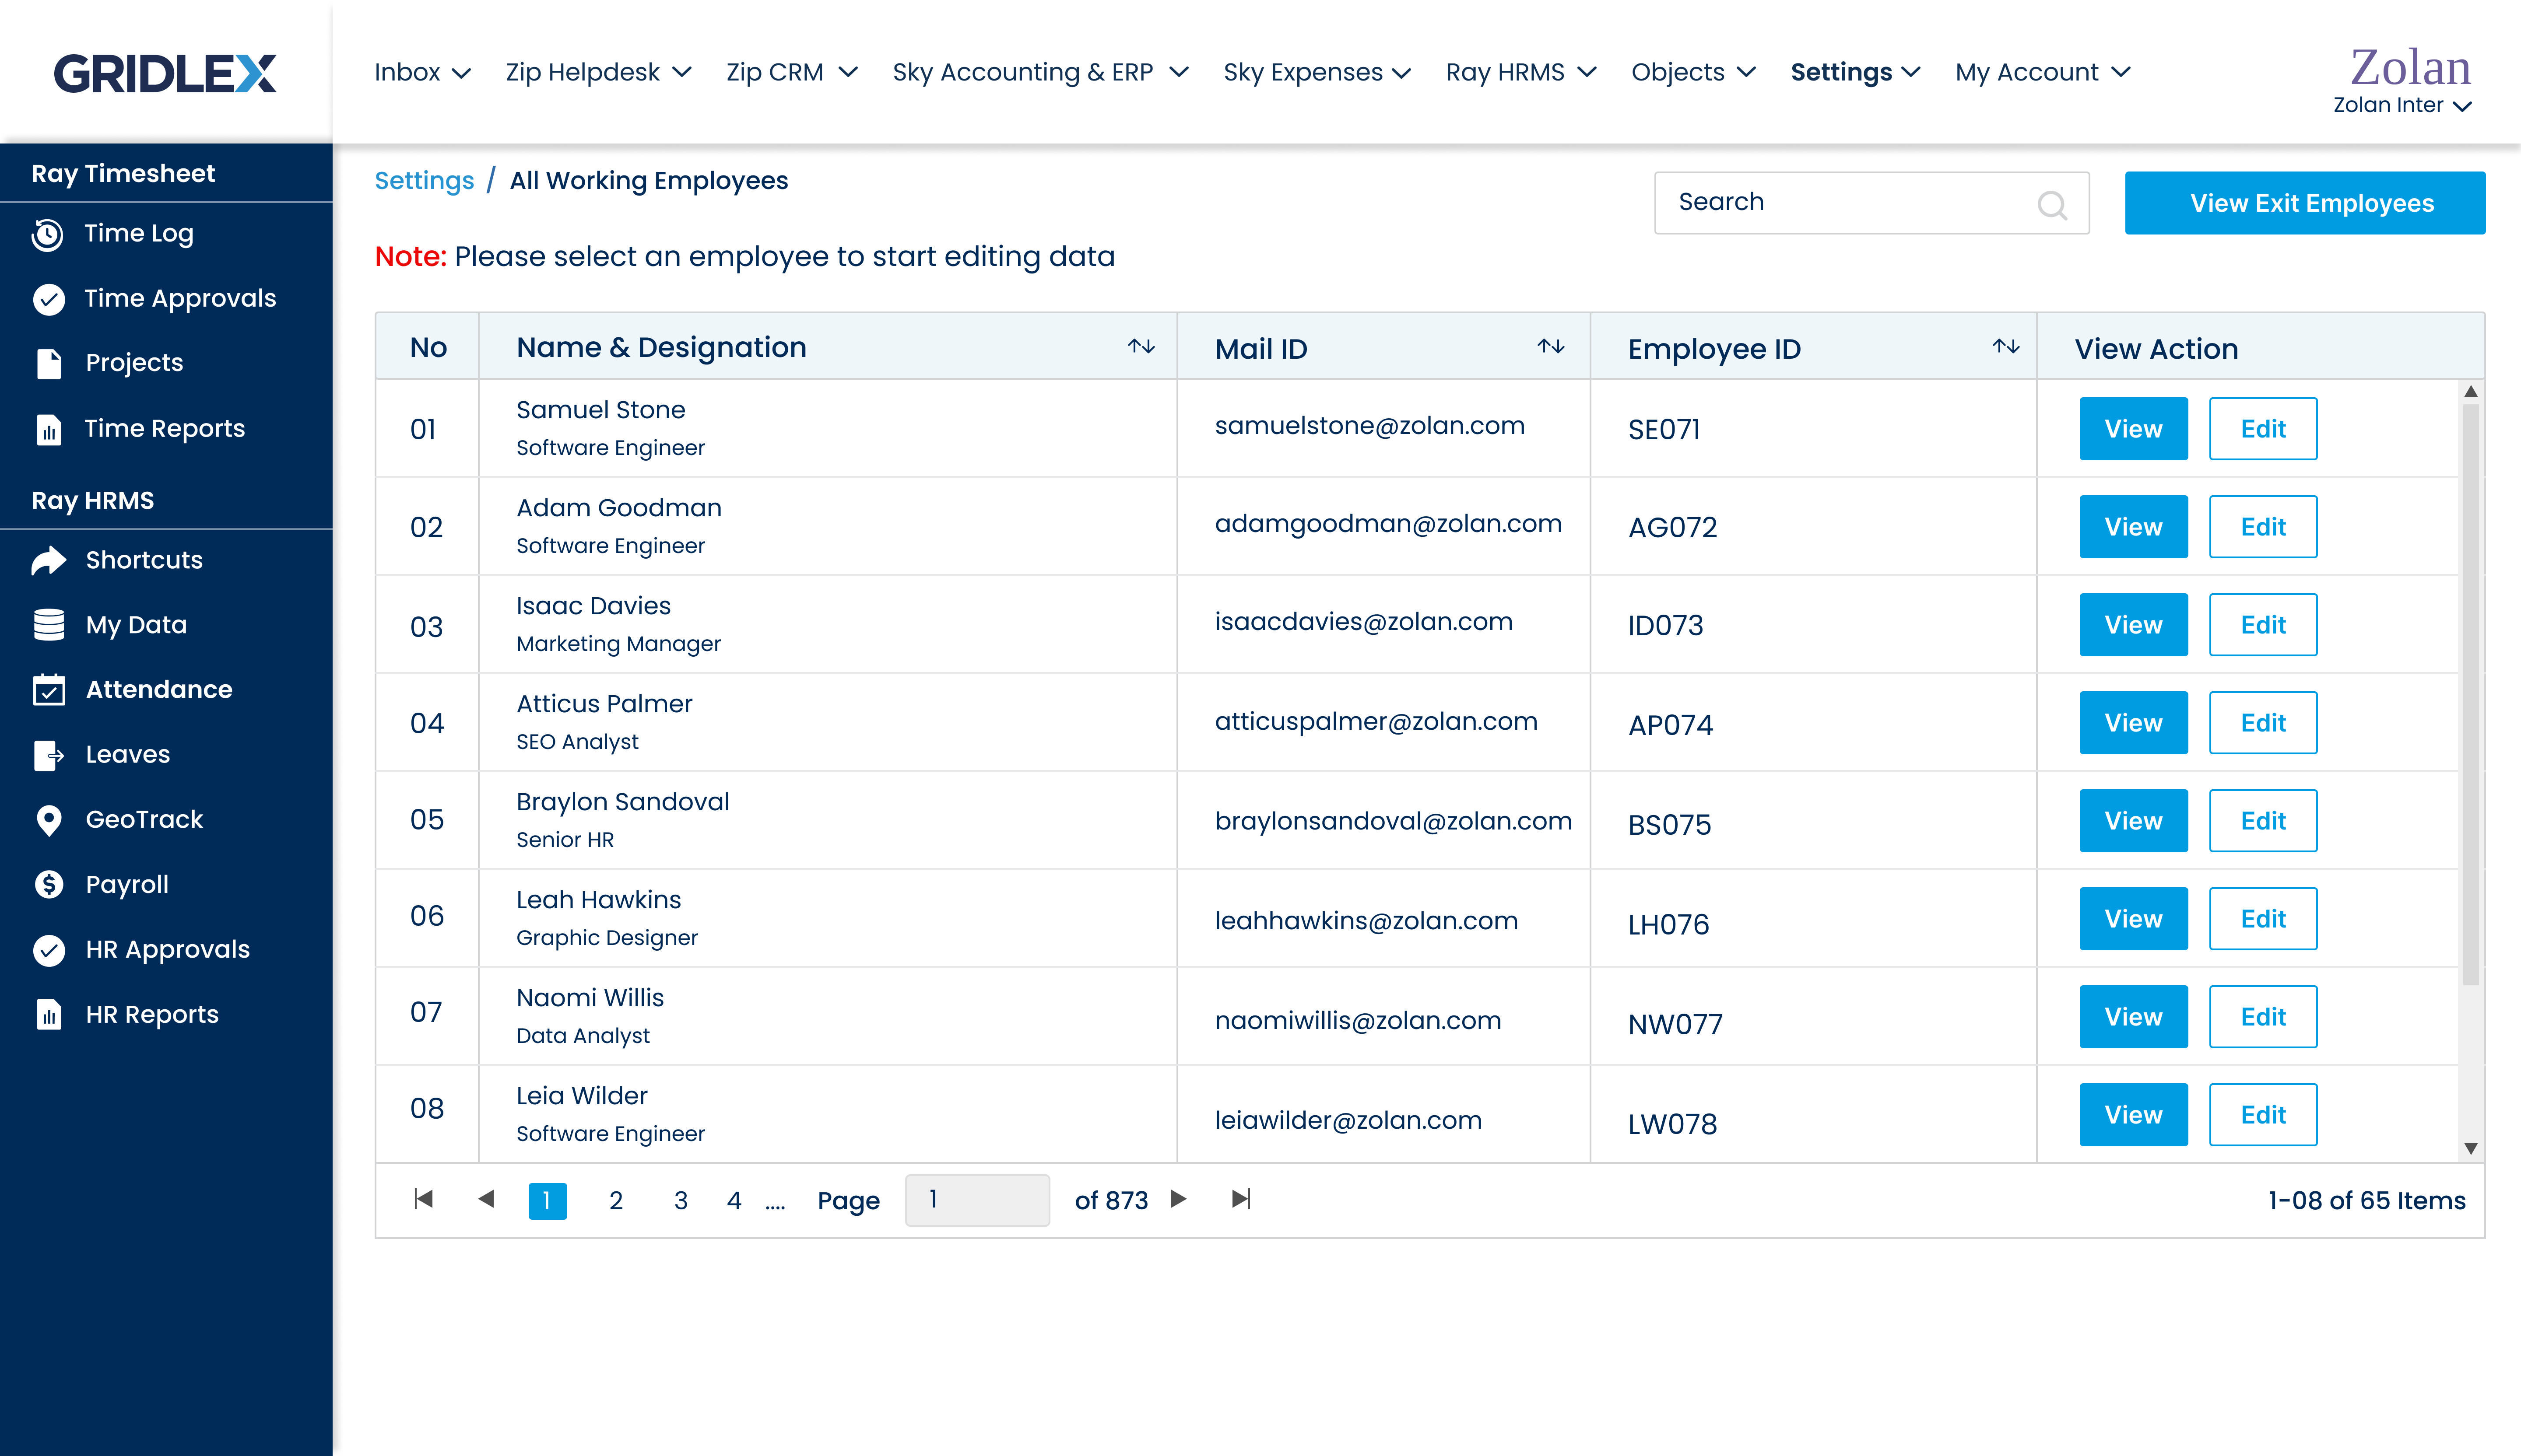The height and width of the screenshot is (1456, 2521).
Task: Open GeoTrack location pin icon
Action: [x=48, y=820]
